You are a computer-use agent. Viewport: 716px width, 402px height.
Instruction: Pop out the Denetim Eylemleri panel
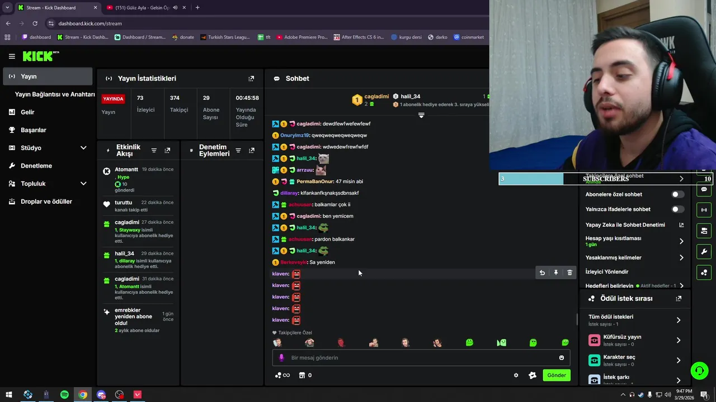click(252, 151)
